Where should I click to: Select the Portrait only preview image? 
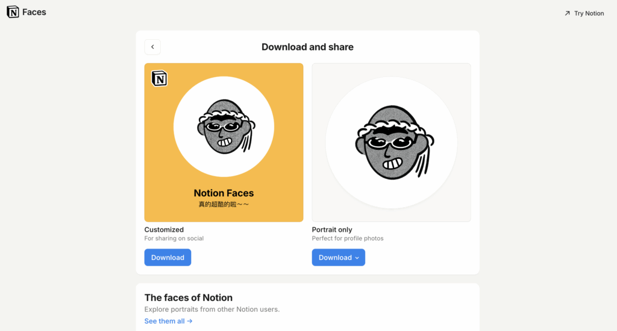tap(391, 143)
